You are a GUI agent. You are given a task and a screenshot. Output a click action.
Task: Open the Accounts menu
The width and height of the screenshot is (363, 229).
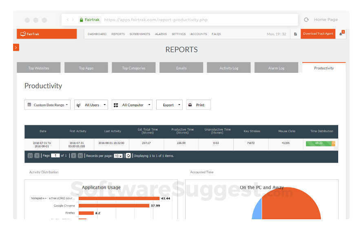(x=199, y=34)
